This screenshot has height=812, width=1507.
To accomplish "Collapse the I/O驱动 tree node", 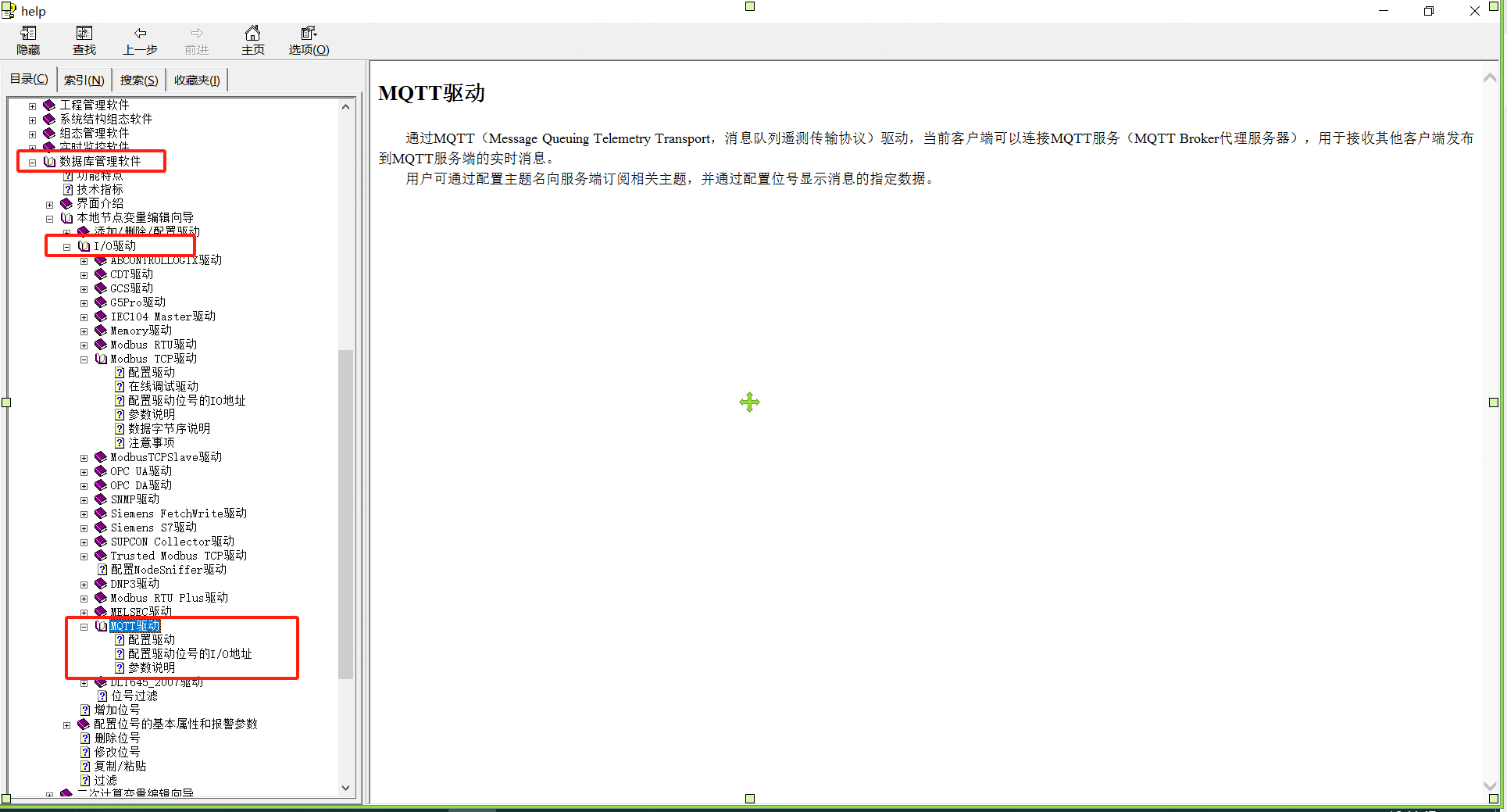I will click(66, 246).
